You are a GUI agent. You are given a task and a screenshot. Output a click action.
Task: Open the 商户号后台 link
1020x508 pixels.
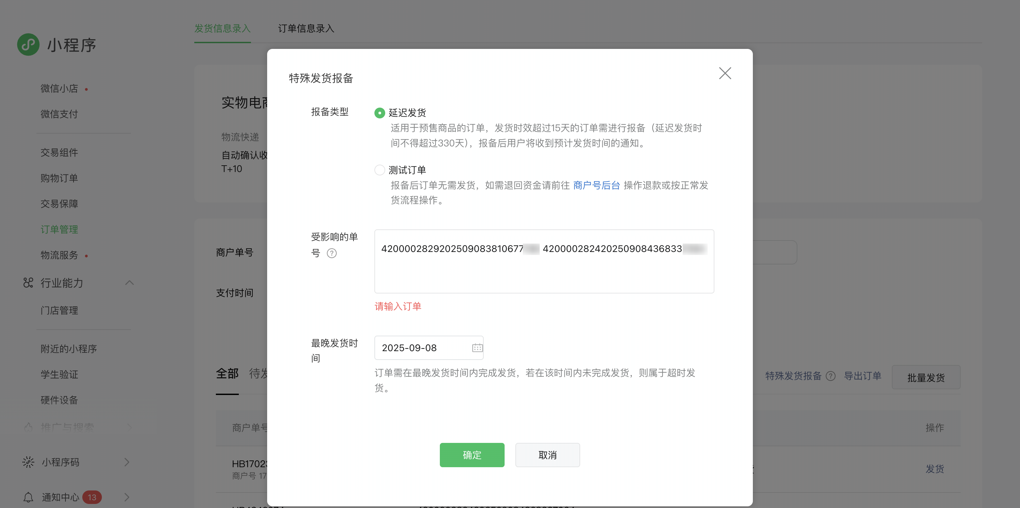tap(596, 185)
